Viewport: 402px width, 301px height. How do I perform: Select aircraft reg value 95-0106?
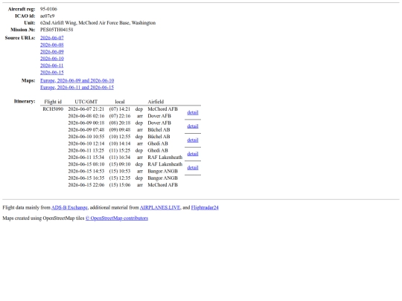pyautogui.click(x=48, y=9)
